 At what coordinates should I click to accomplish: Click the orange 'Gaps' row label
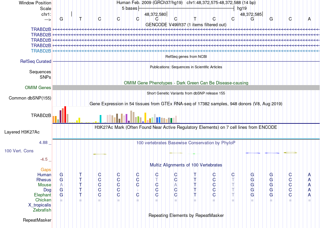pyautogui.click(x=46, y=170)
